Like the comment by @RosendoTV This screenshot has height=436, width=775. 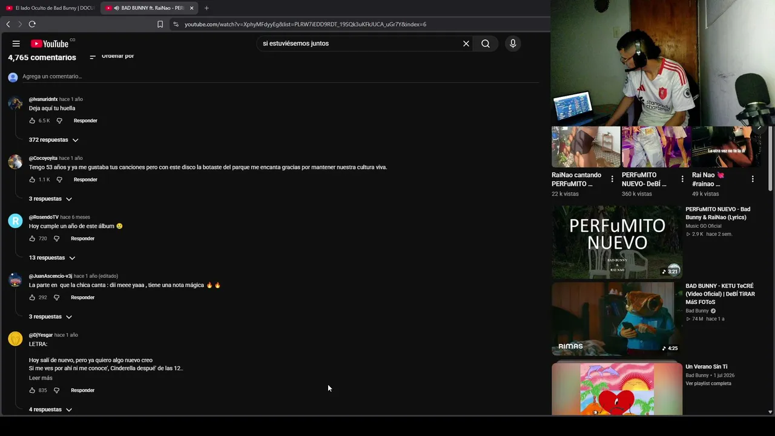(32, 239)
